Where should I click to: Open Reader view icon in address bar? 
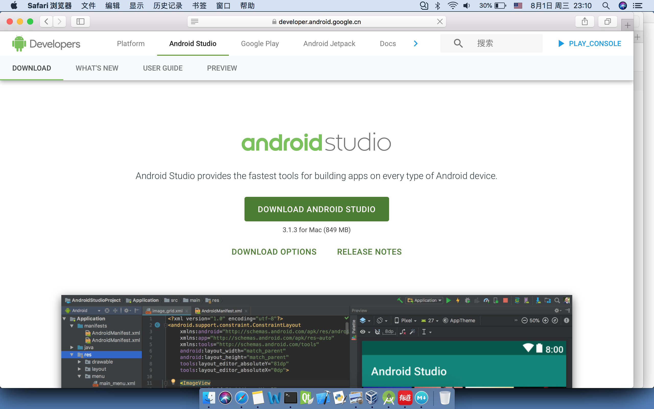pyautogui.click(x=195, y=21)
